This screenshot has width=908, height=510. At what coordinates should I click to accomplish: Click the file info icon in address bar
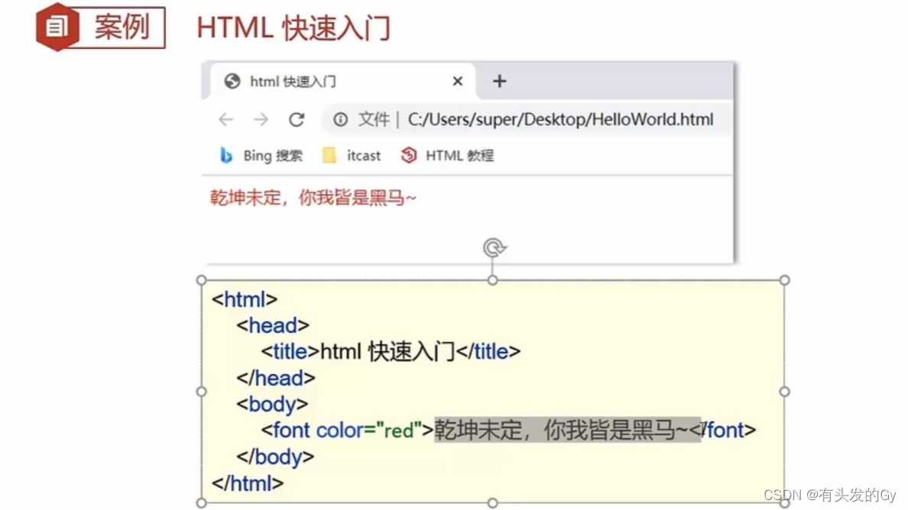[341, 120]
